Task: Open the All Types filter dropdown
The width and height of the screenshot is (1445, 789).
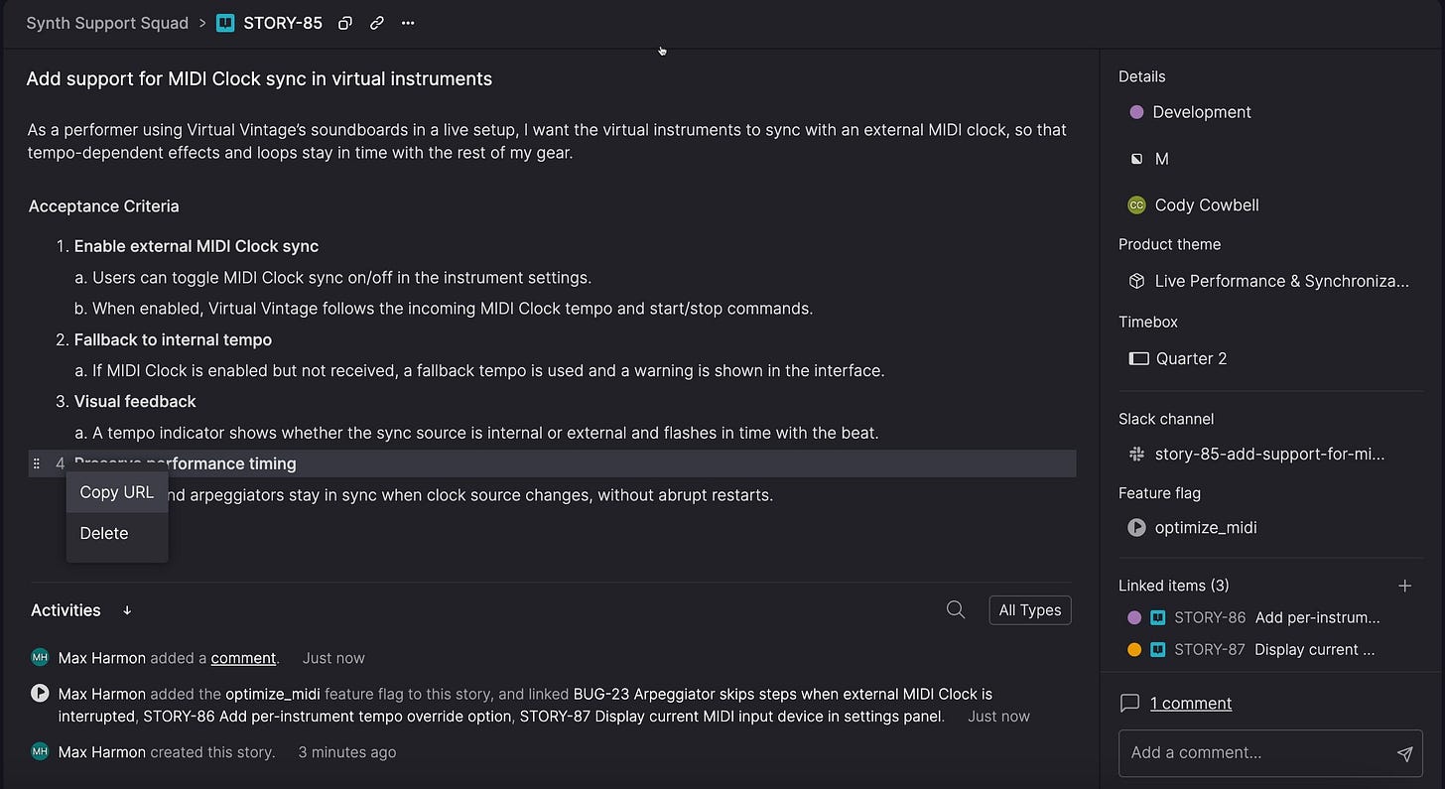Action: [x=1029, y=610]
